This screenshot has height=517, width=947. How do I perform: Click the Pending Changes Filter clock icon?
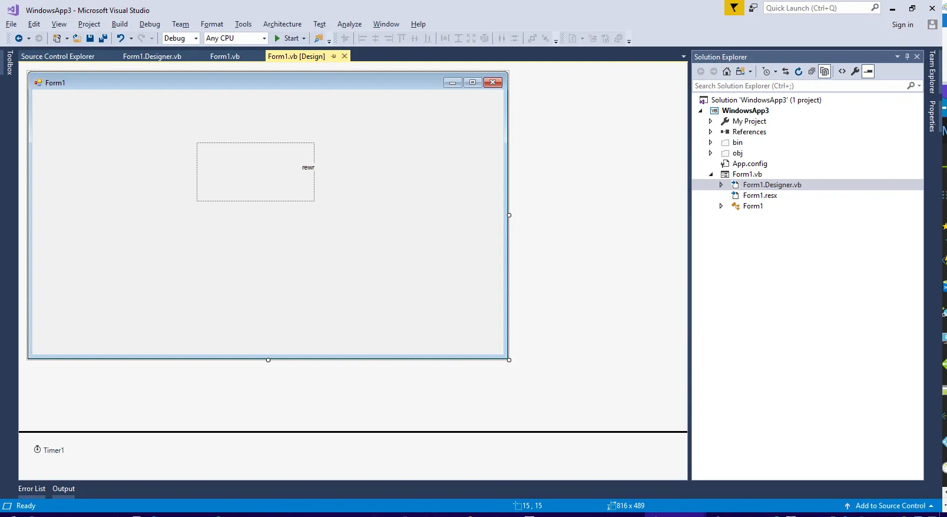click(x=766, y=71)
